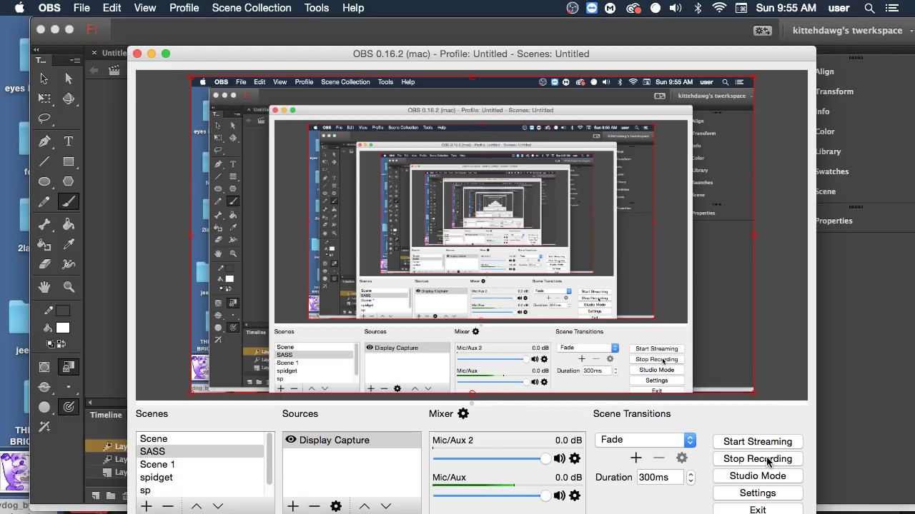Open Mic/Aux gear settings
The width and height of the screenshot is (915, 514).
[575, 495]
